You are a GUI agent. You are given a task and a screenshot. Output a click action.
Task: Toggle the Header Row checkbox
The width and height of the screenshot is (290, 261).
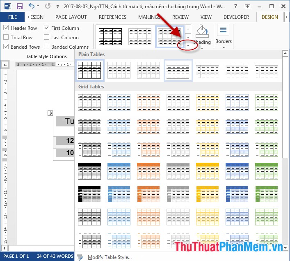pos(6,28)
